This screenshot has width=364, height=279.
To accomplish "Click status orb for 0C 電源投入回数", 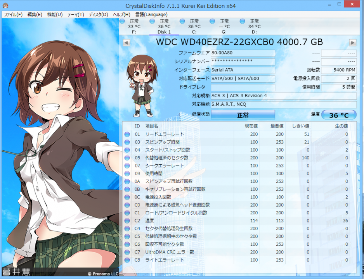I will [127, 197].
